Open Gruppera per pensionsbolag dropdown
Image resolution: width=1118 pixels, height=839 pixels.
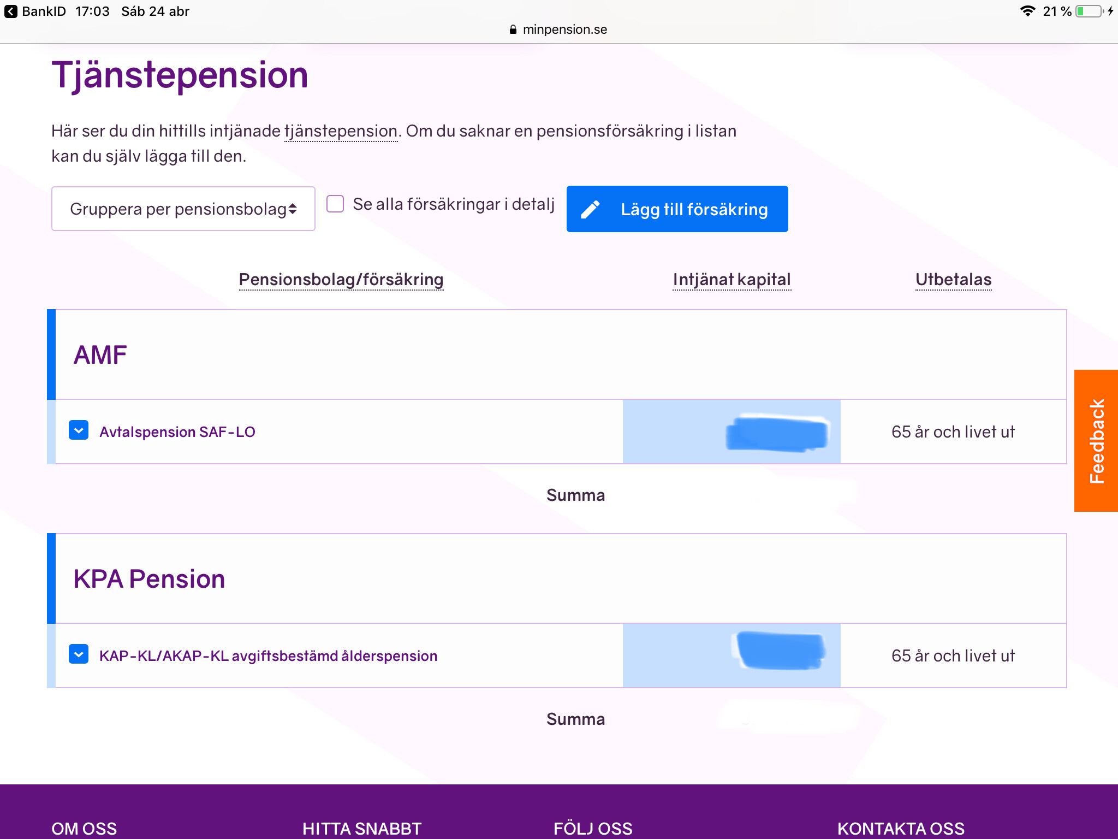coord(183,209)
